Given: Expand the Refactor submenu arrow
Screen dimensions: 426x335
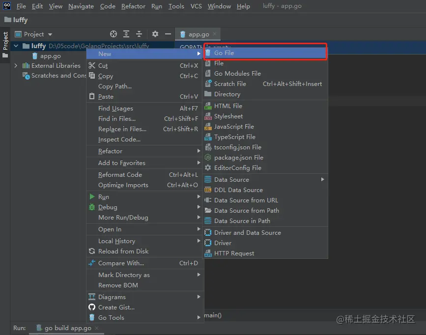Looking at the screenshot, I should click(199, 151).
